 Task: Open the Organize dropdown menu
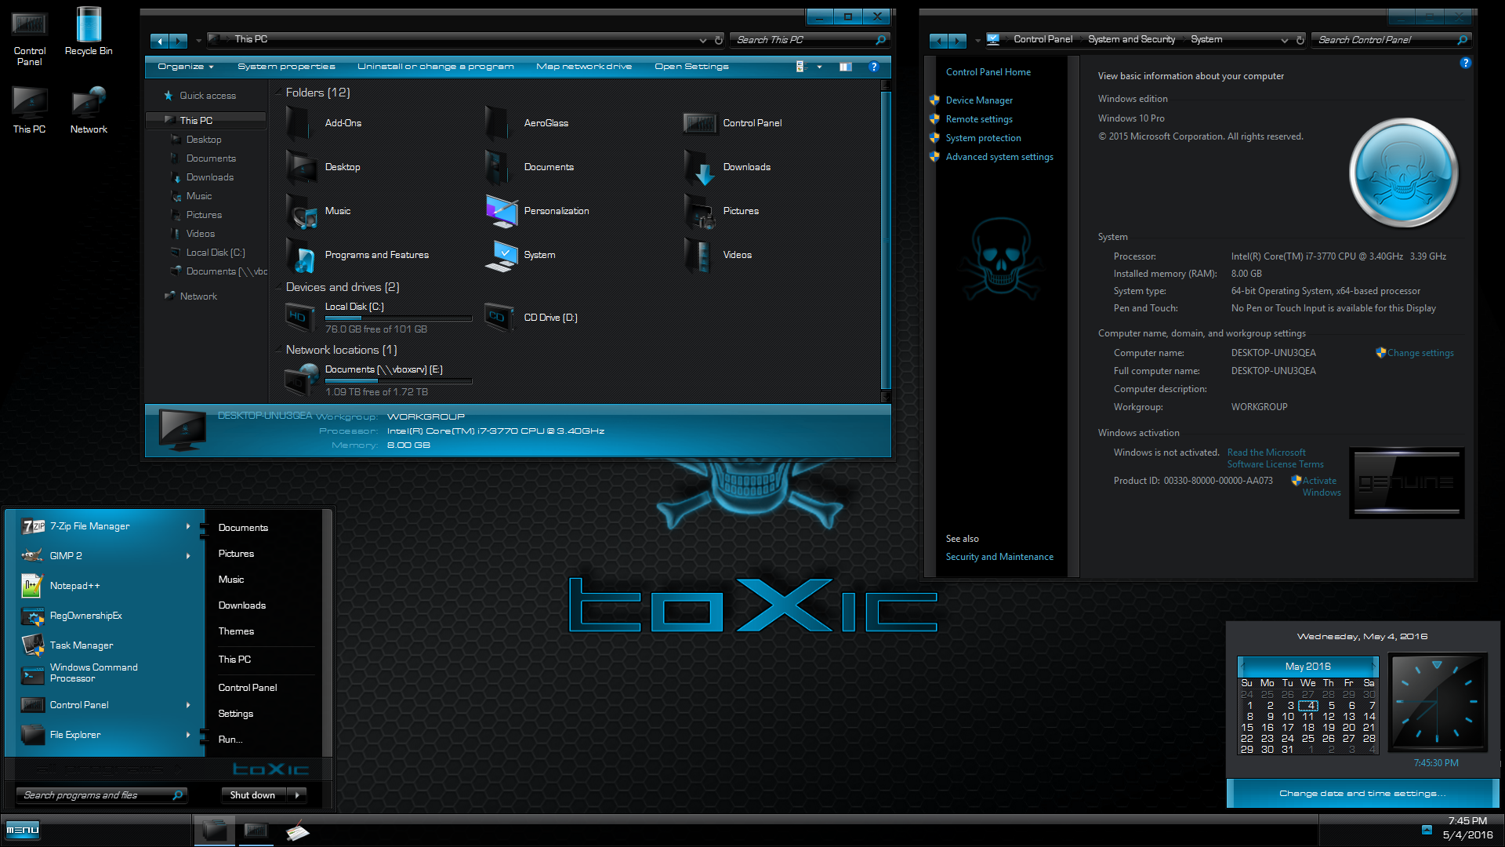[186, 67]
